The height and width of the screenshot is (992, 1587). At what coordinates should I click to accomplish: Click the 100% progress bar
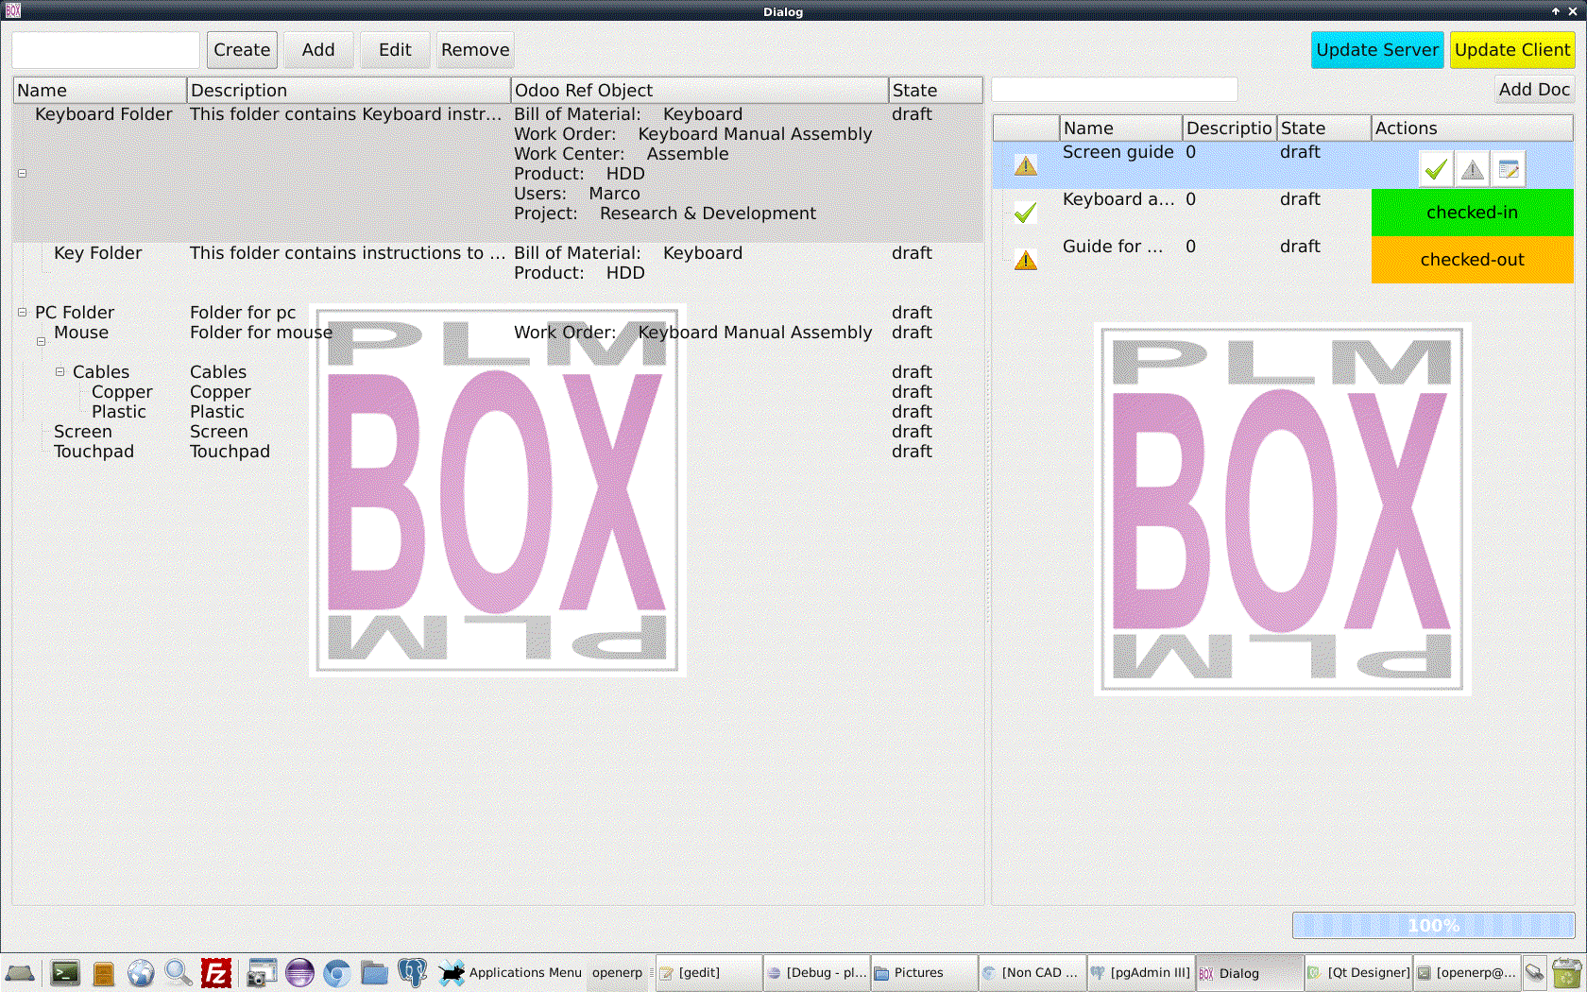(x=1433, y=926)
